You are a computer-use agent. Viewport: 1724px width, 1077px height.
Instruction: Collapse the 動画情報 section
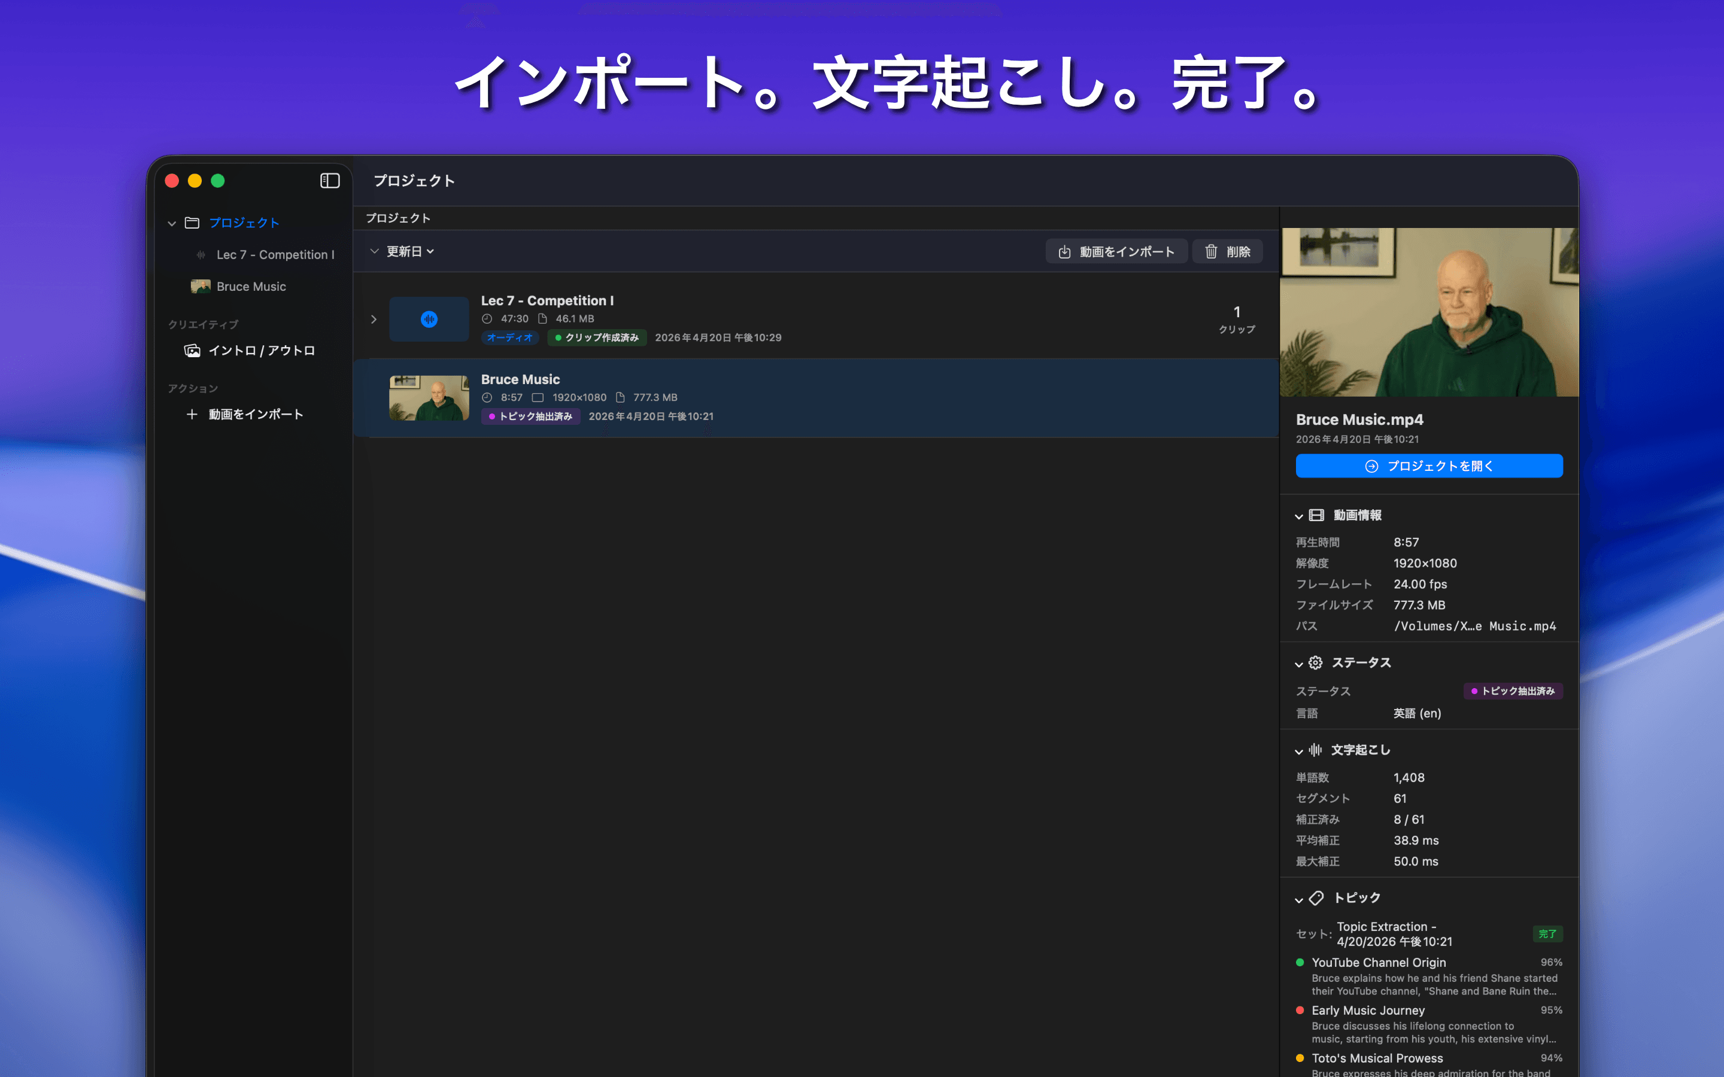(x=1299, y=516)
